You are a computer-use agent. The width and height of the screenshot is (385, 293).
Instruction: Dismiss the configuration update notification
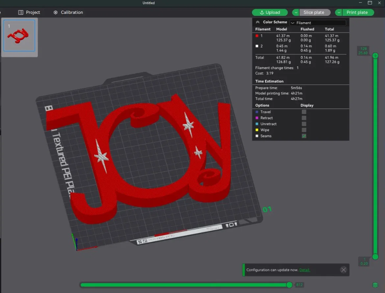click(344, 270)
